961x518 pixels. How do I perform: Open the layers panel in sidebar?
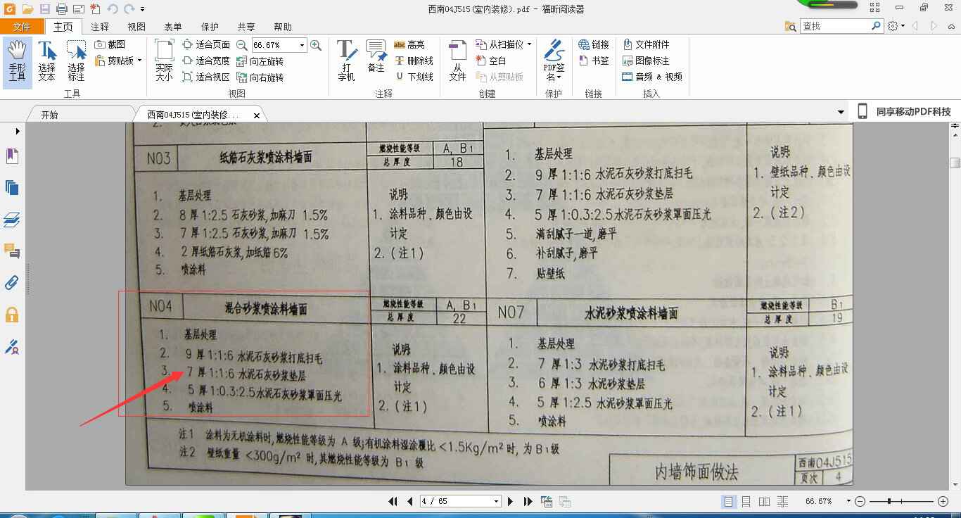(12, 220)
